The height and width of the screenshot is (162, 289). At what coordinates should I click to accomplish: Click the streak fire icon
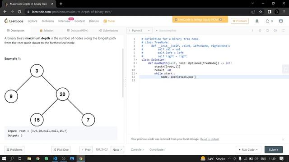click(267, 21)
